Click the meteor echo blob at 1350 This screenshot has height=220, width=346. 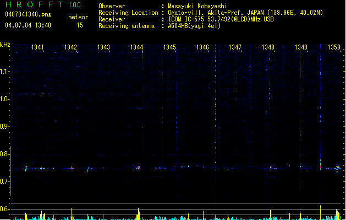coord(337,168)
